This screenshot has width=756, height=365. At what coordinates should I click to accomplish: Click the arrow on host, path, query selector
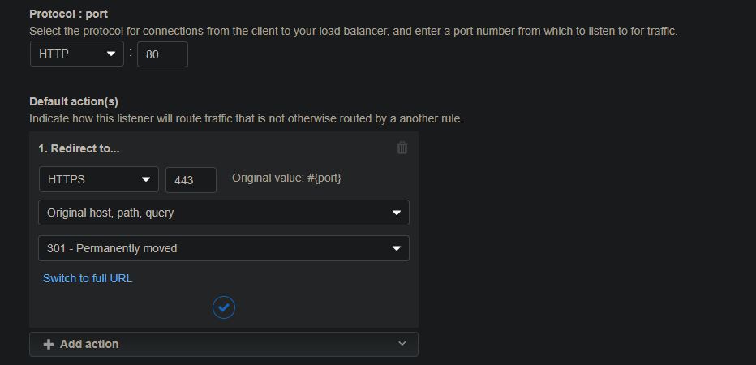coord(397,213)
